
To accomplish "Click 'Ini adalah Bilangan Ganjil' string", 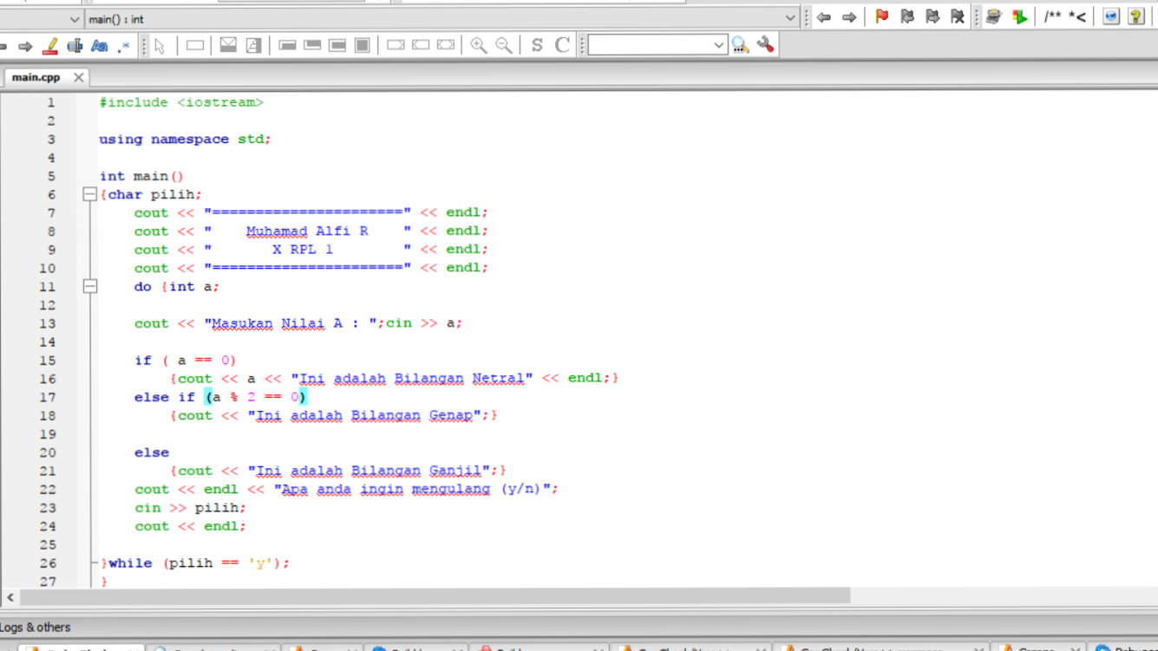I will 369,471.
